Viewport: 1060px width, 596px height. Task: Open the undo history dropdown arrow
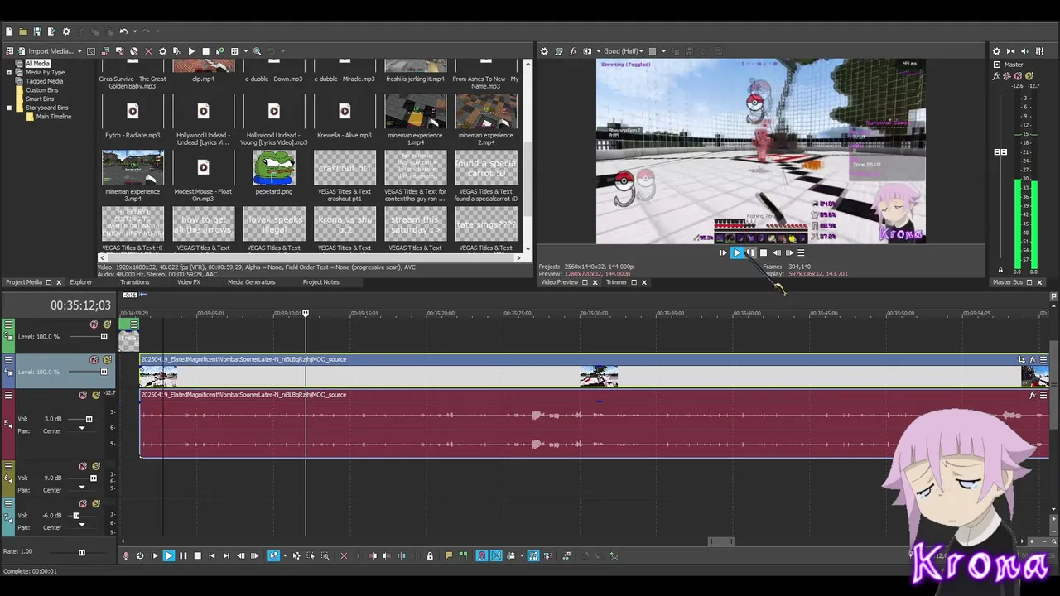point(135,31)
